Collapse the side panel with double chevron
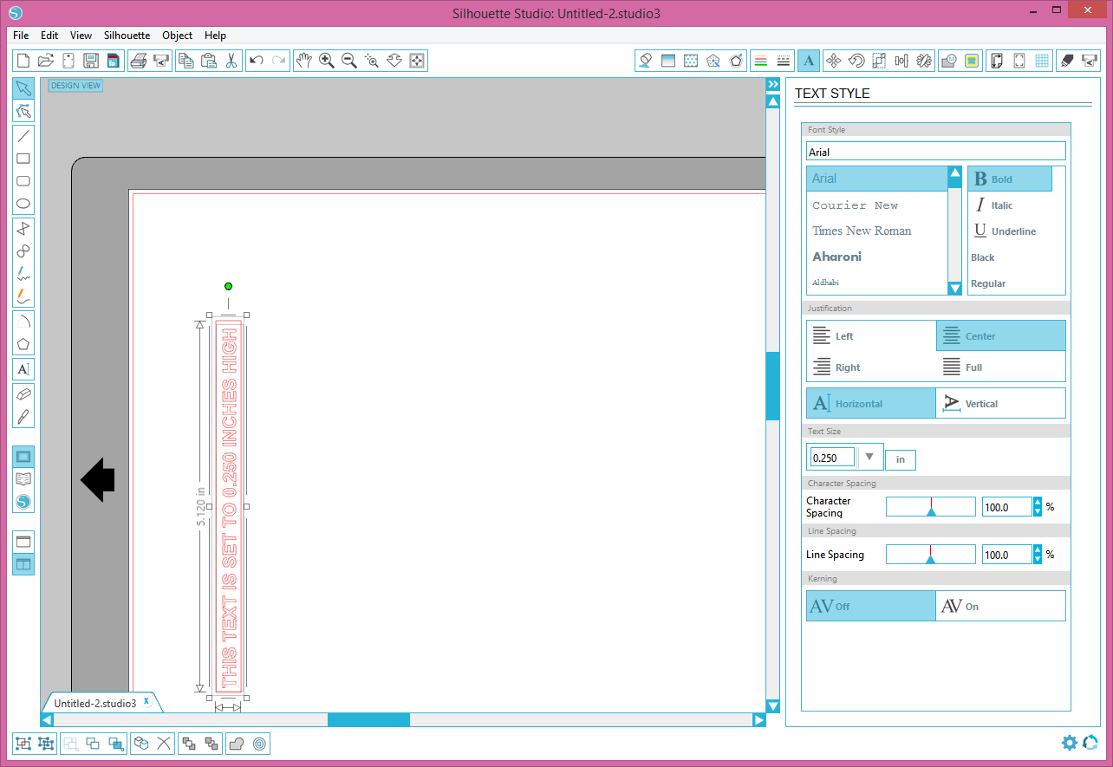Image resolution: width=1113 pixels, height=767 pixels. click(x=773, y=84)
